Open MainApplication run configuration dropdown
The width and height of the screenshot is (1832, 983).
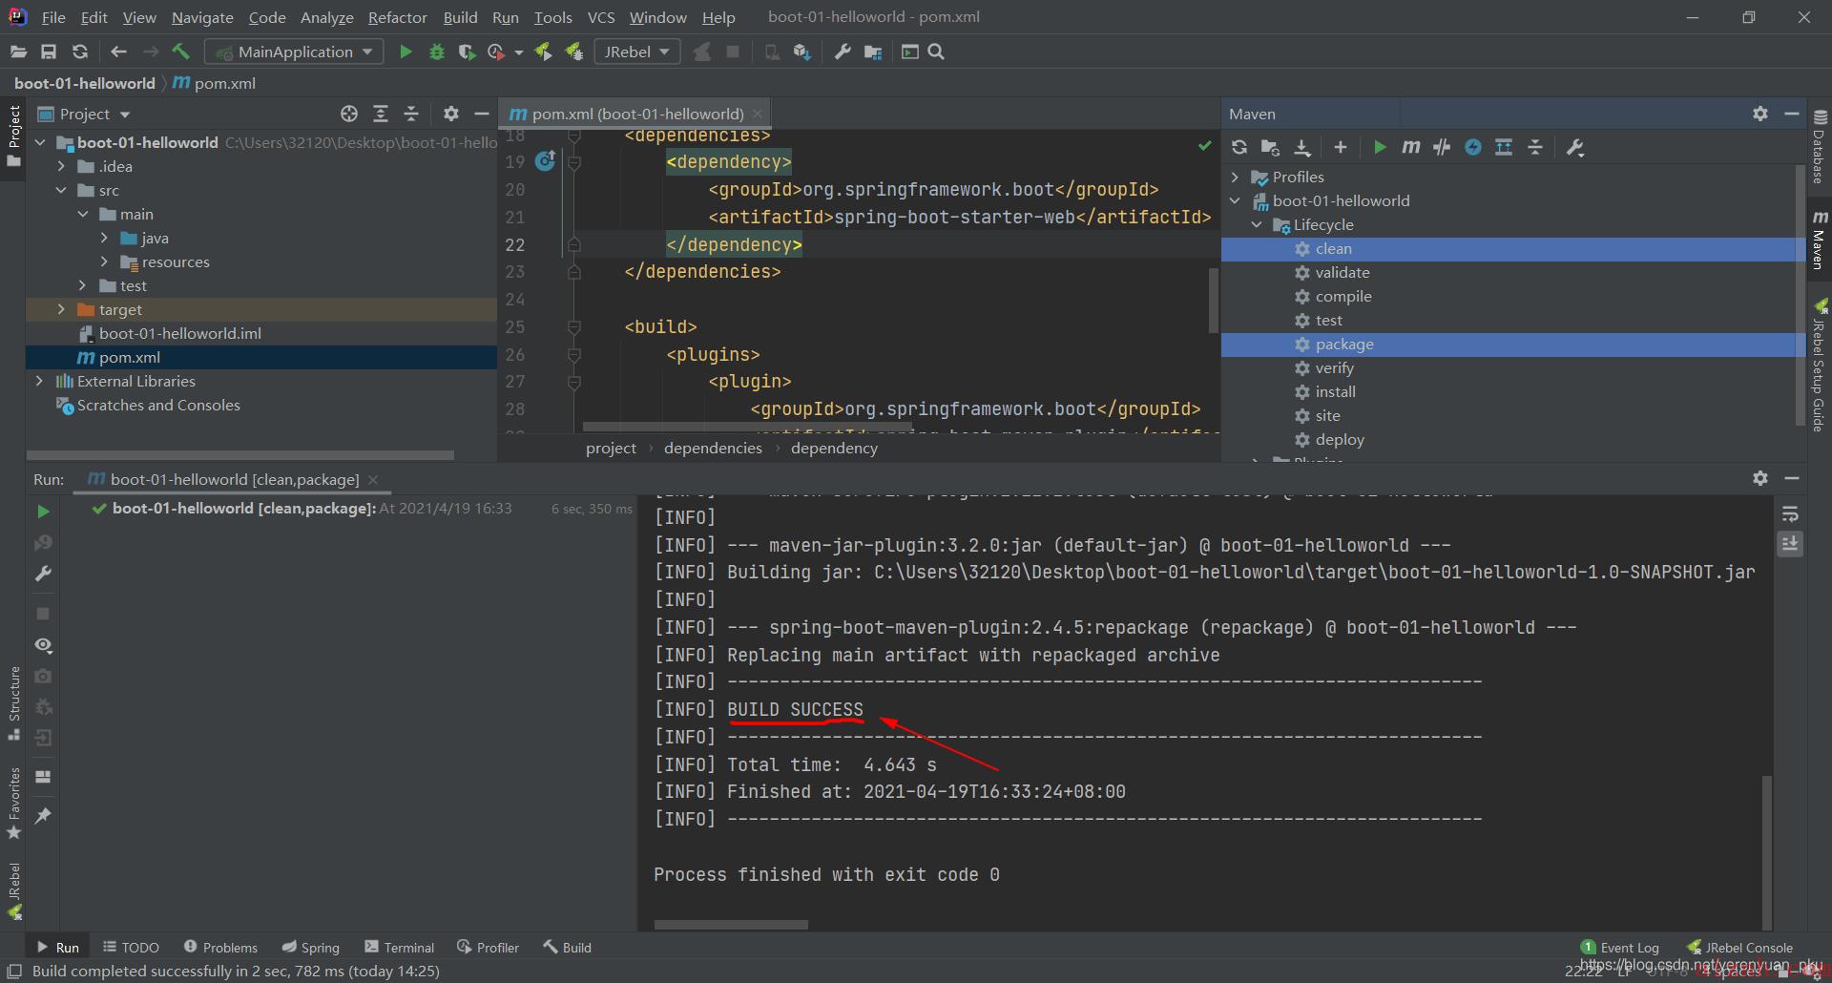point(294,52)
